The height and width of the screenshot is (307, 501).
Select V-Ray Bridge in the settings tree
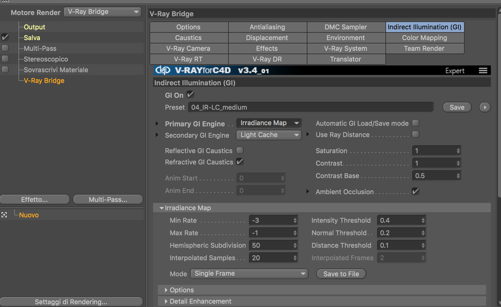pos(44,81)
